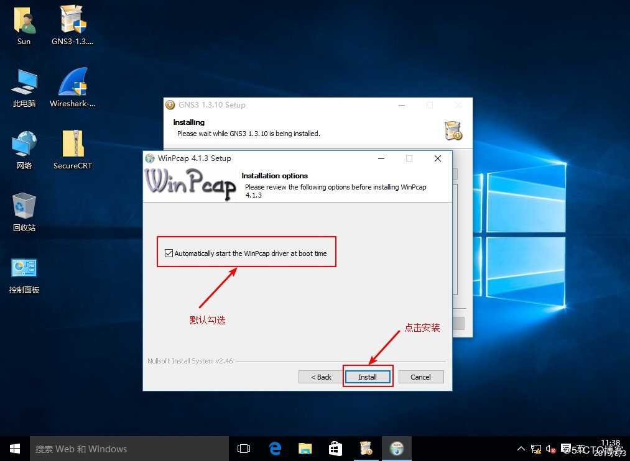Open Task View on the taskbar
The image size is (630, 461).
244,449
